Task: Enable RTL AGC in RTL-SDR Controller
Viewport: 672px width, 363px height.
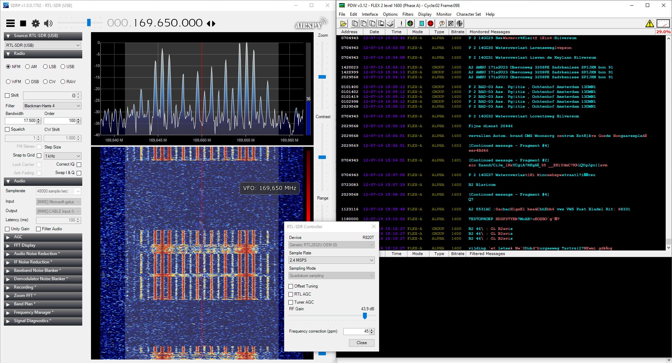Action: (290, 294)
